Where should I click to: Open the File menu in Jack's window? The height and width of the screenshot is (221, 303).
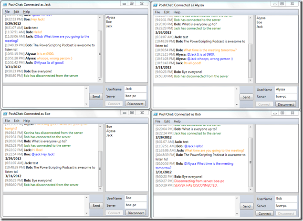[x=7, y=11]
